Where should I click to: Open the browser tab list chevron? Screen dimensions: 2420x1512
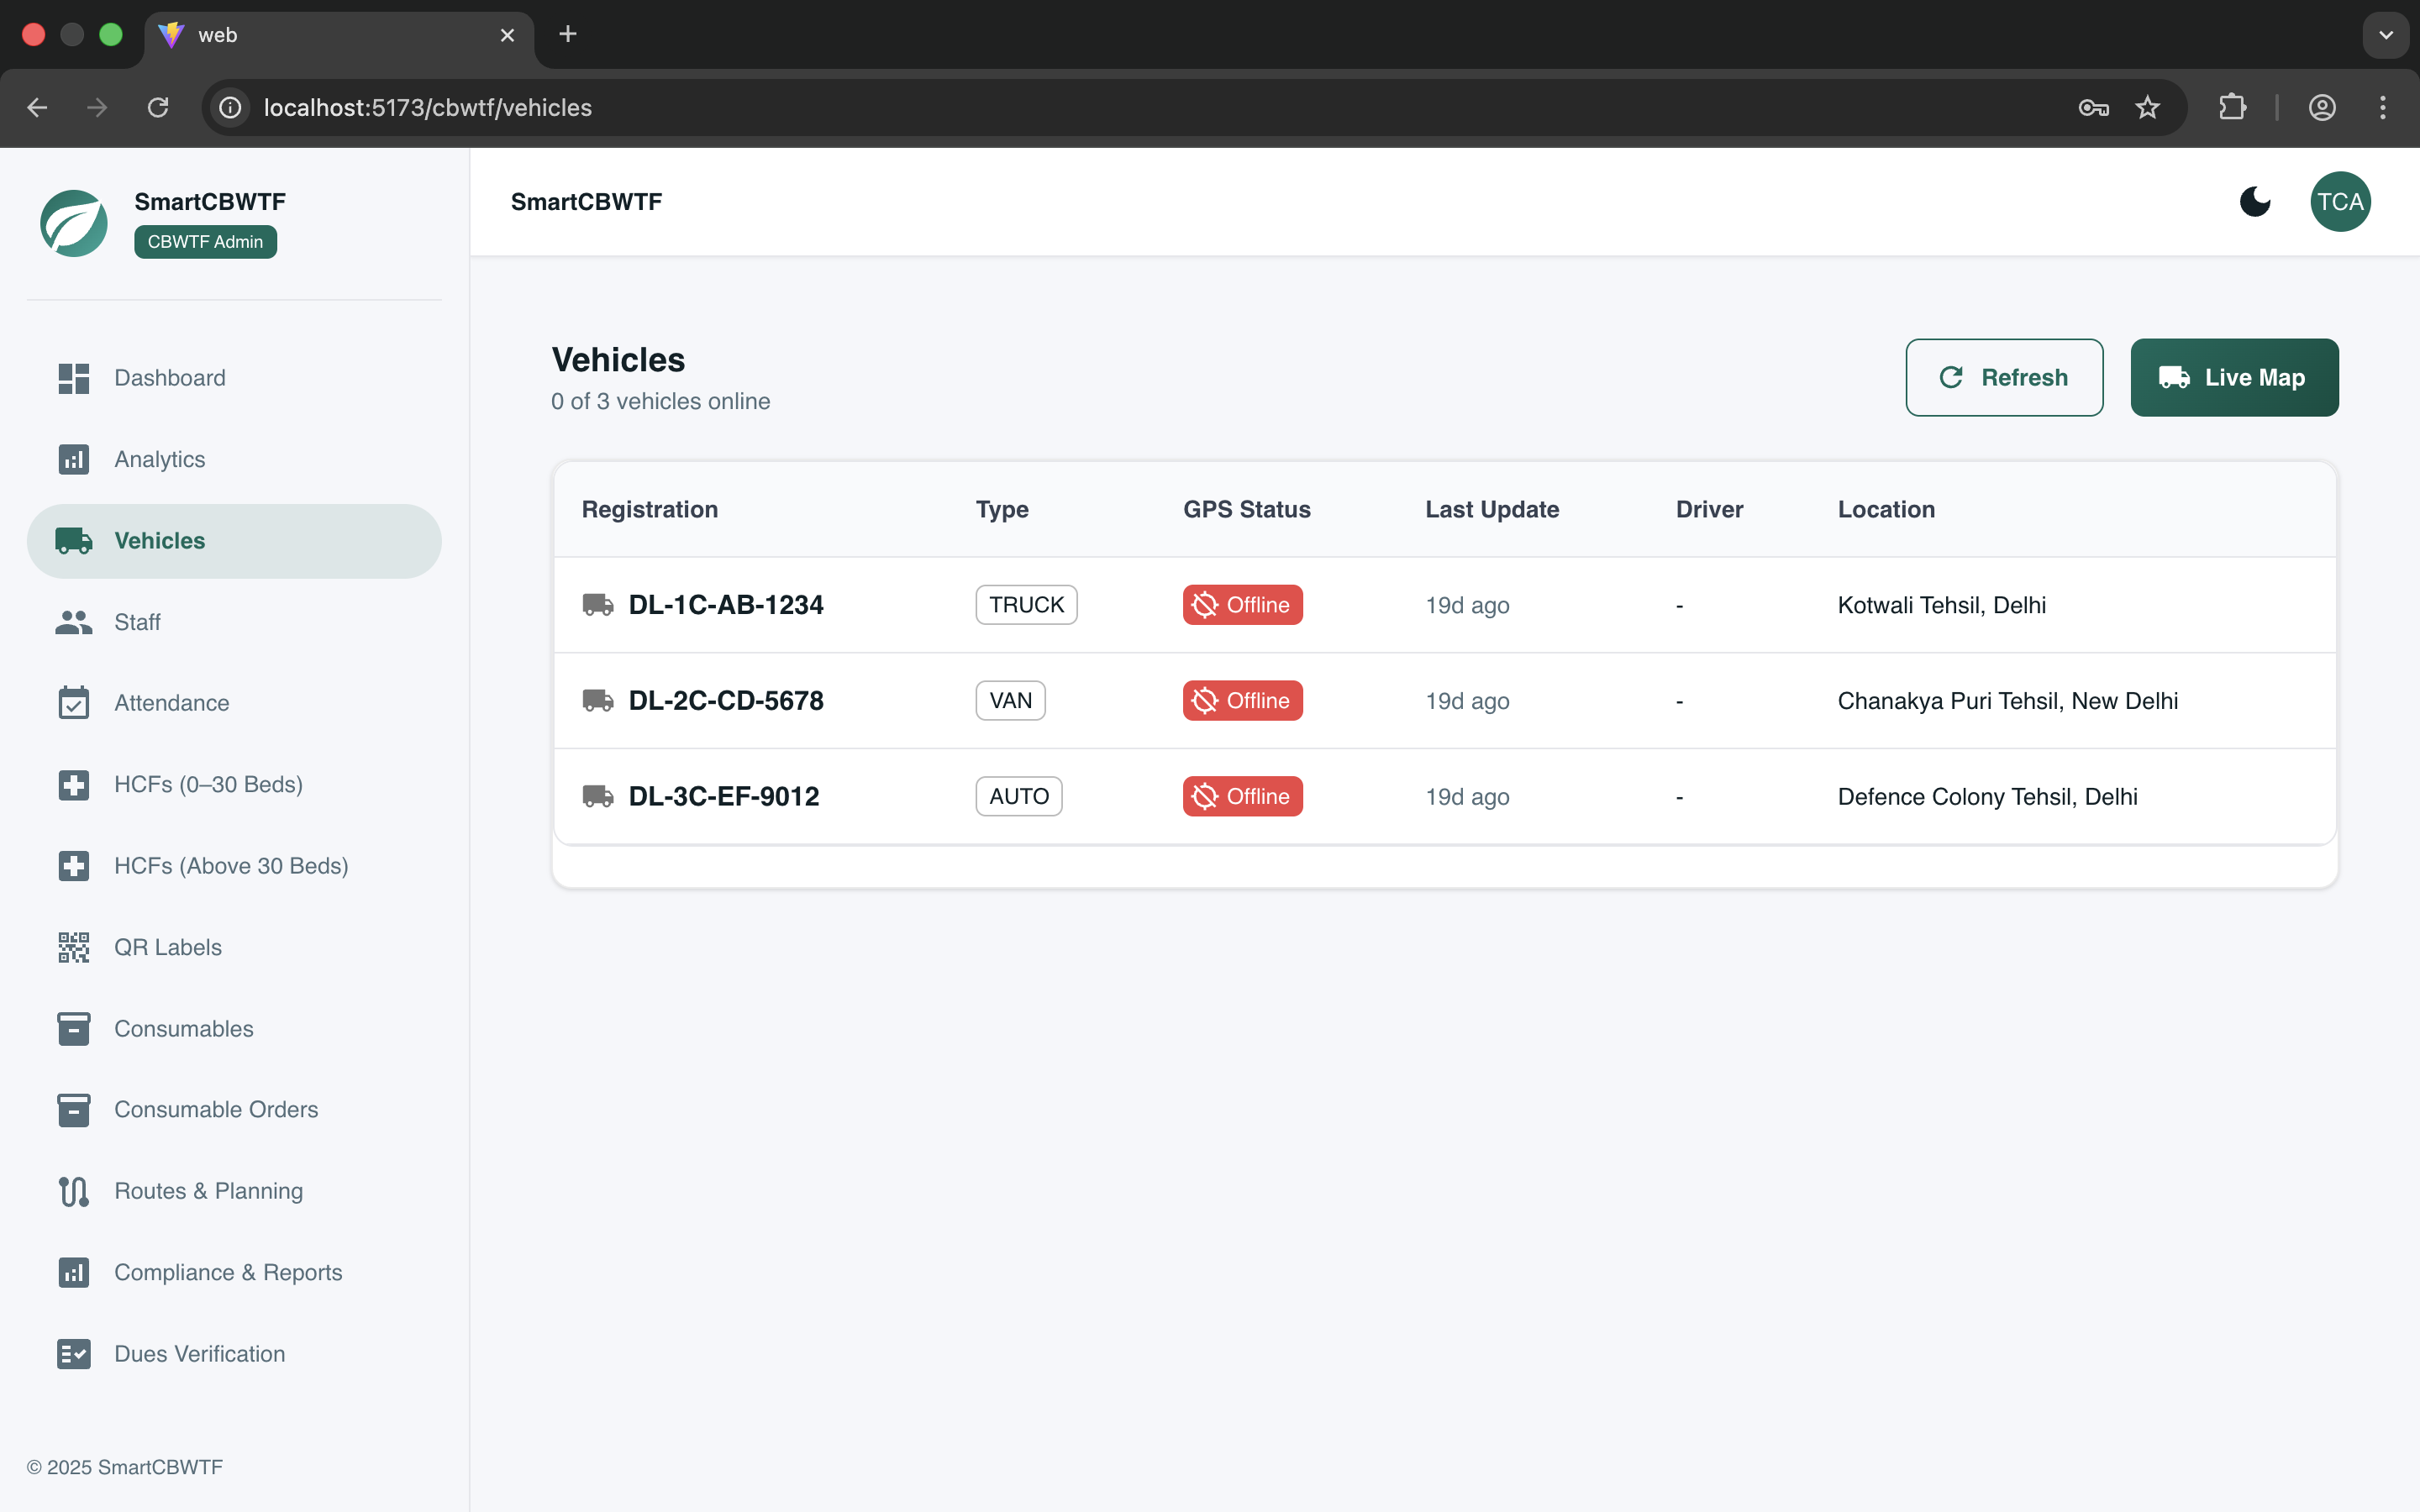click(2386, 35)
